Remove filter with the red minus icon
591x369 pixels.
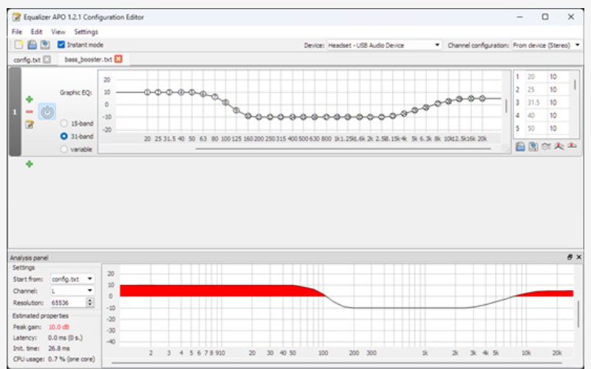pos(30,111)
